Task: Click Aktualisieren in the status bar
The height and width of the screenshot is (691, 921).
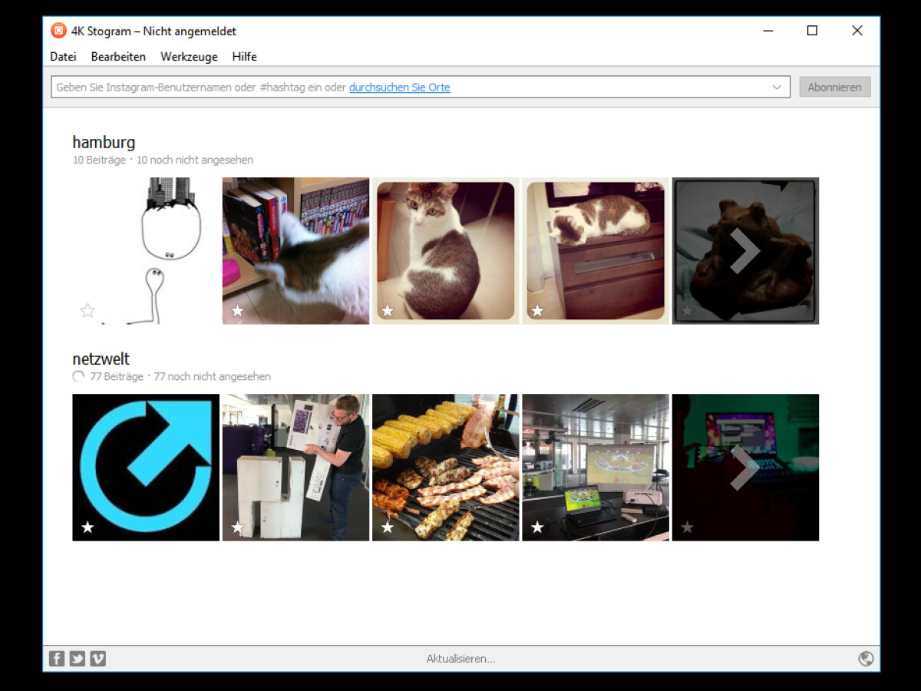Action: pyautogui.click(x=460, y=658)
